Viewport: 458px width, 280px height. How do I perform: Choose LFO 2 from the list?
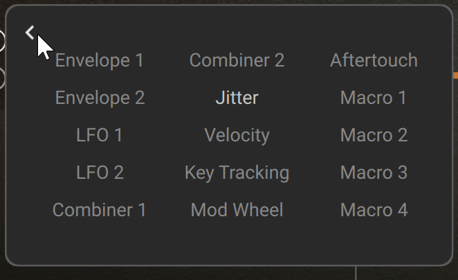[x=100, y=173]
